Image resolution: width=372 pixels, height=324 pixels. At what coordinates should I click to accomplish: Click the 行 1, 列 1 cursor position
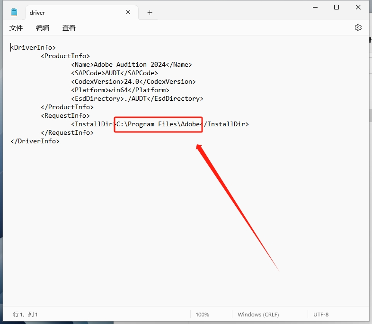(26, 315)
